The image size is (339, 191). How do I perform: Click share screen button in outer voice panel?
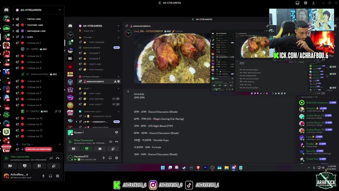tap(25, 166)
